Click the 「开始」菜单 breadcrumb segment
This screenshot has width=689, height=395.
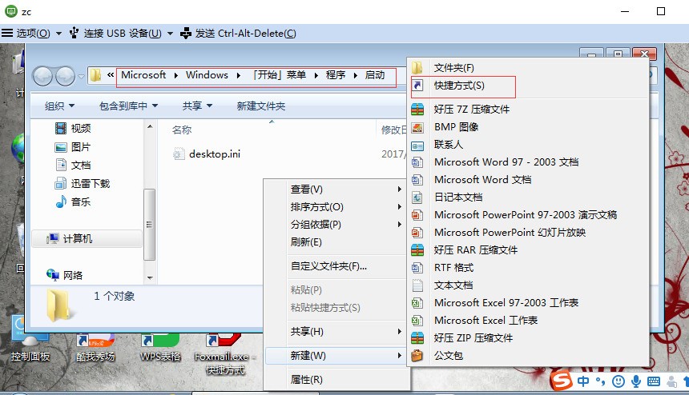coord(279,75)
